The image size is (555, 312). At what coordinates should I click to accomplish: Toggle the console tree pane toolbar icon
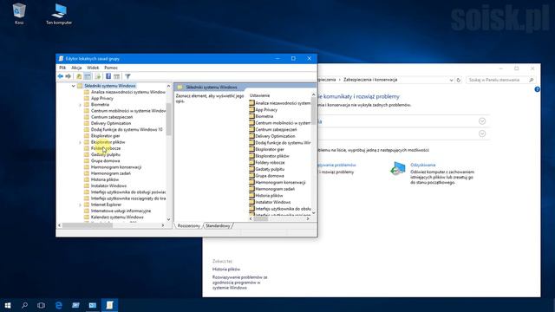(x=88, y=76)
